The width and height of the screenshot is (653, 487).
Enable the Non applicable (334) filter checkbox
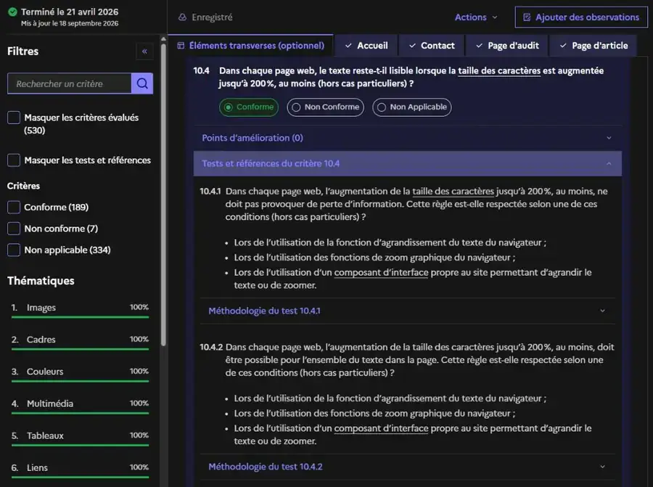[14, 250]
